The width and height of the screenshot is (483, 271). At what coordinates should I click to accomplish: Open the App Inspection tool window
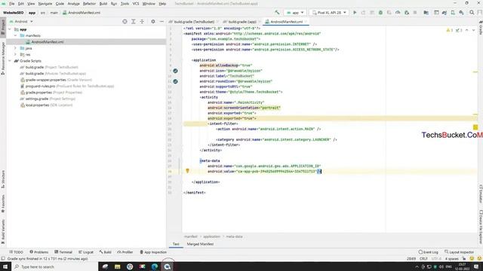pos(153,252)
